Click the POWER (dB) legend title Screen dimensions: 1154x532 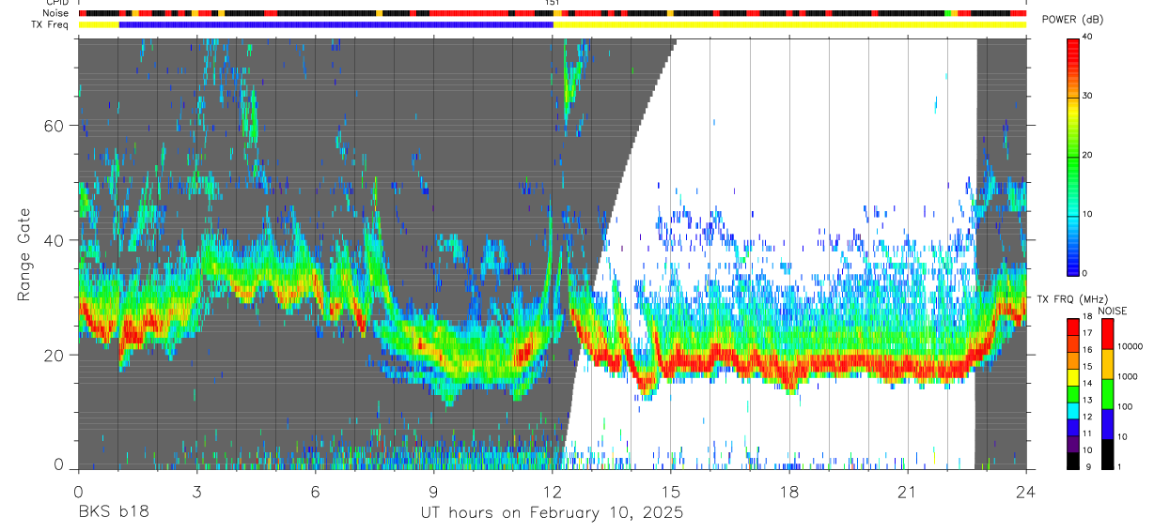pos(1072,20)
